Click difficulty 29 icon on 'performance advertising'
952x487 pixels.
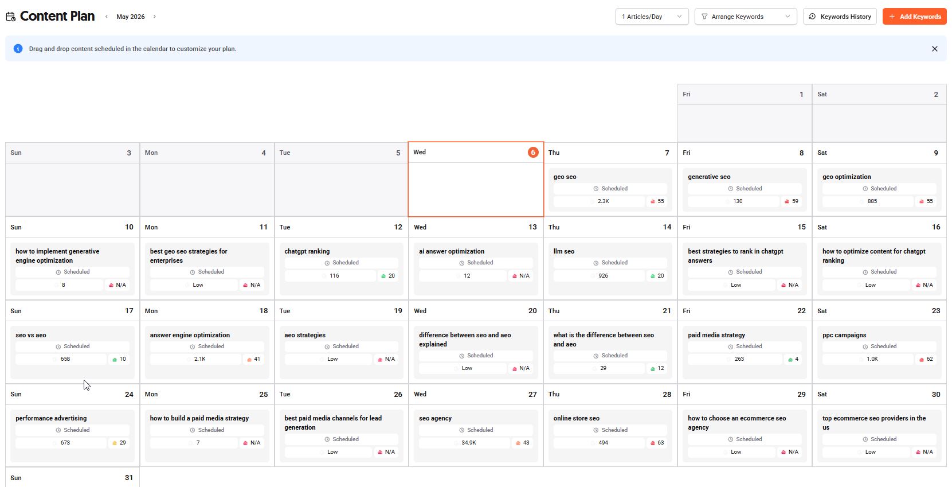115,443
